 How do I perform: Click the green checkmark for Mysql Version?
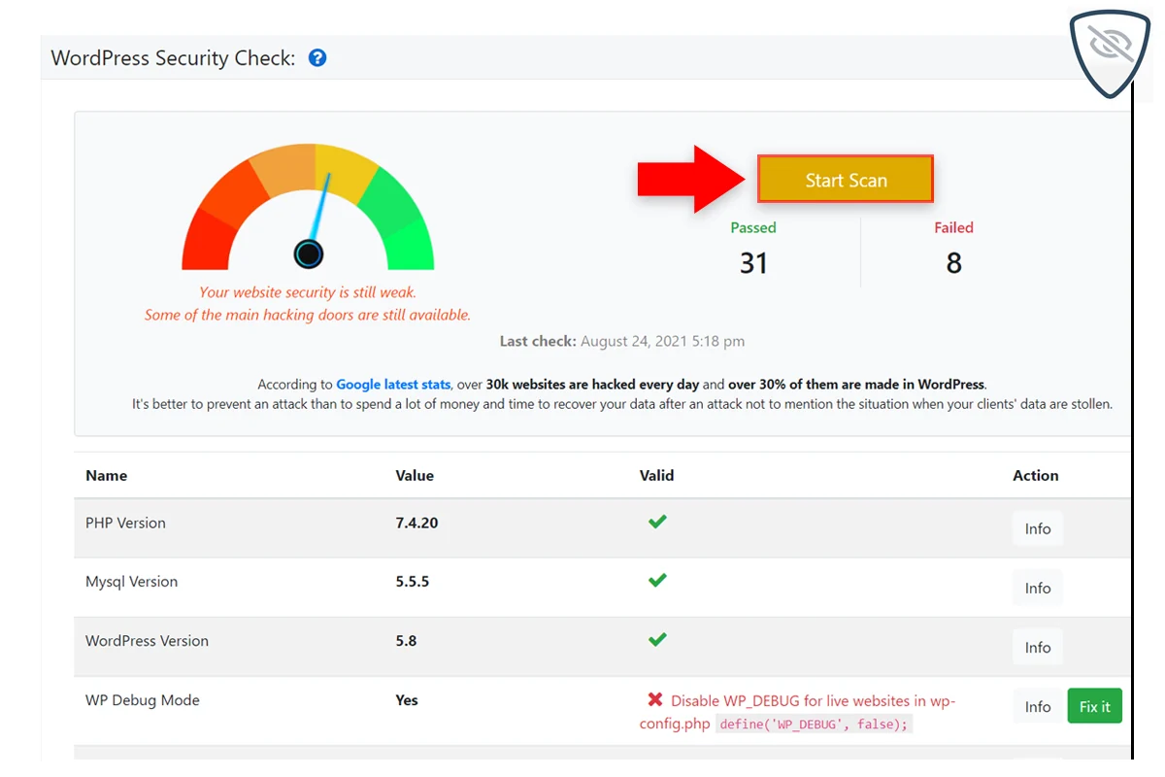click(x=657, y=581)
